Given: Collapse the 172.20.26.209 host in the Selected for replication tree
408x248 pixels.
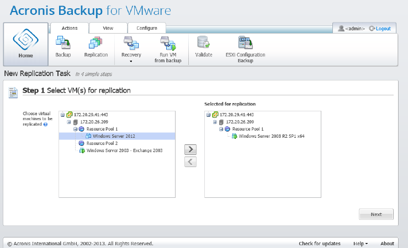Looking at the screenshot, I should pyautogui.click(x=215, y=122).
